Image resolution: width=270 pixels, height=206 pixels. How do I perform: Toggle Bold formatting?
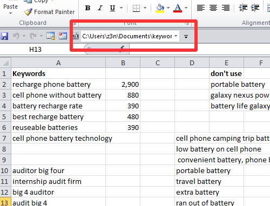click(87, 8)
